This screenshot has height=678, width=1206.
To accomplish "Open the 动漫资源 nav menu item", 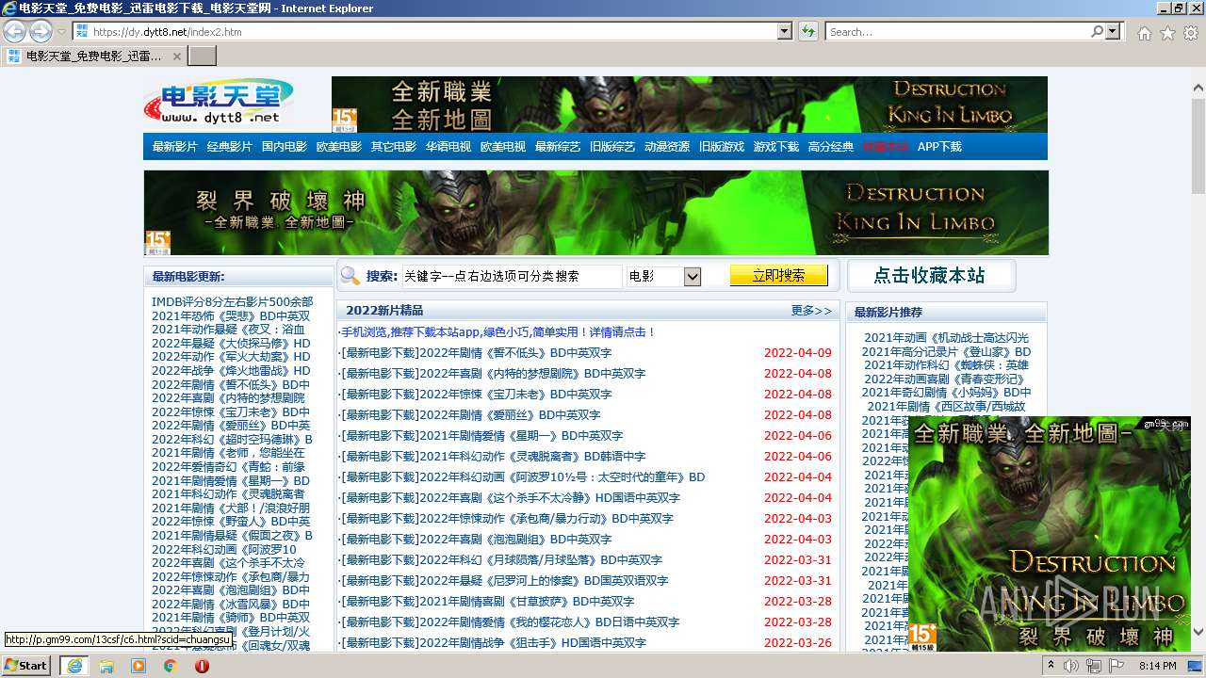I will pyautogui.click(x=667, y=147).
